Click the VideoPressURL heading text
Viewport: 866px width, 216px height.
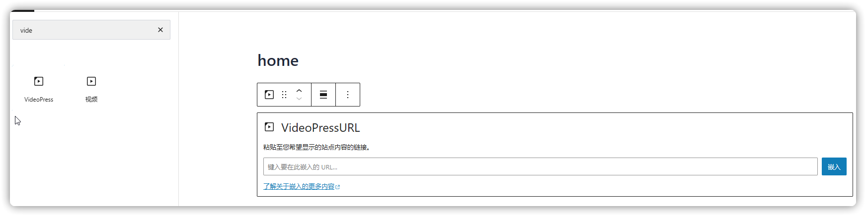coord(320,128)
